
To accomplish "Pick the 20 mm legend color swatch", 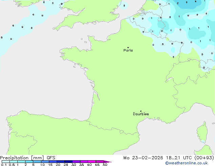I will coord(60,162).
